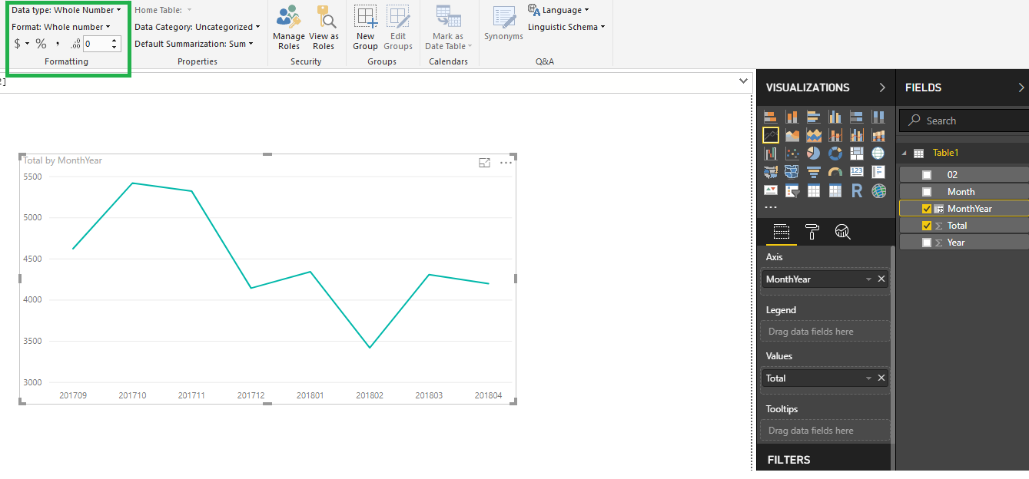Select the gauge visualization
The width and height of the screenshot is (1029, 479).
point(835,173)
